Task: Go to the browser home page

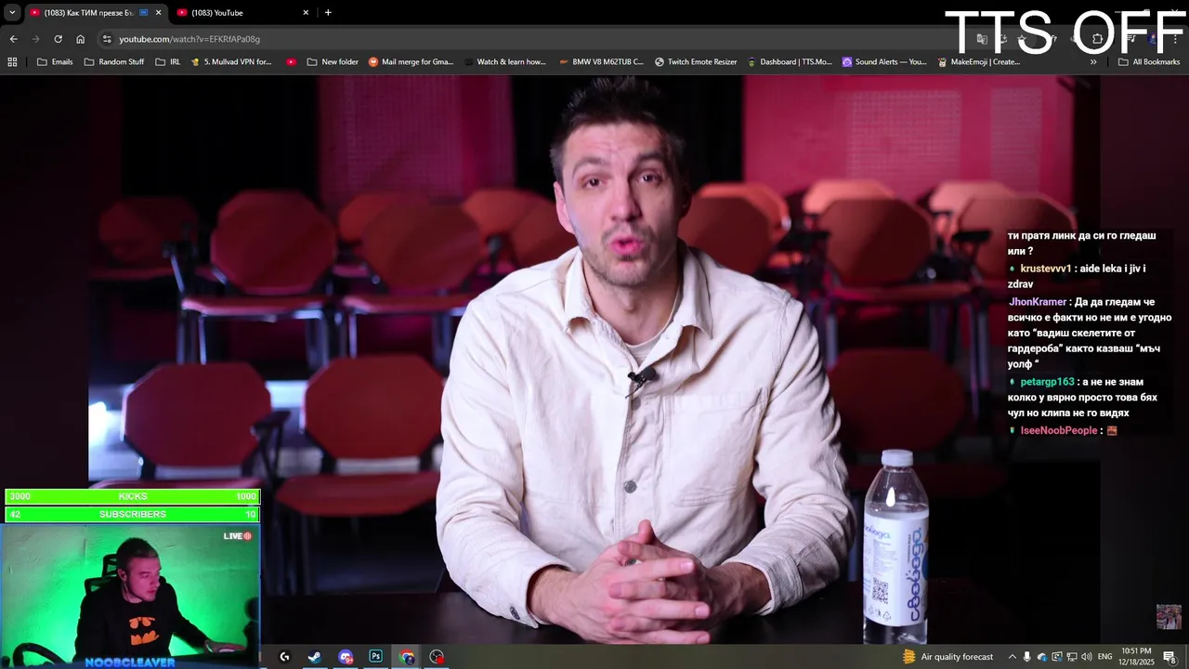Action: point(80,39)
